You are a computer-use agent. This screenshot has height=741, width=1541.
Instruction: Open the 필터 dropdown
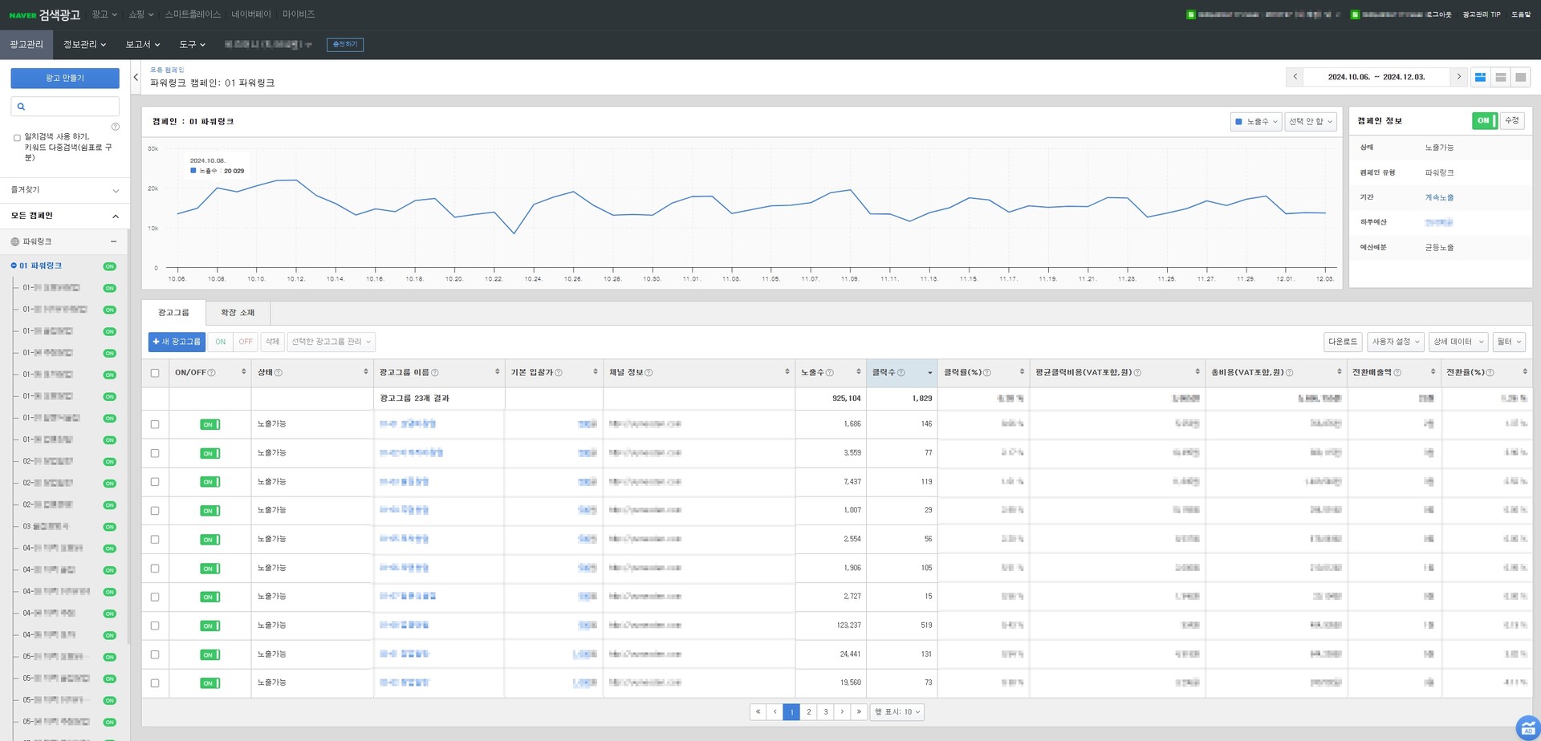point(1509,342)
